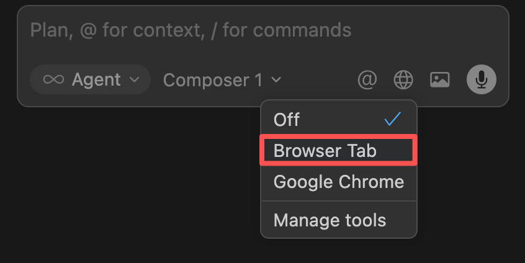Click the Composer 1 label text
The width and height of the screenshot is (525, 263).
coord(213,80)
